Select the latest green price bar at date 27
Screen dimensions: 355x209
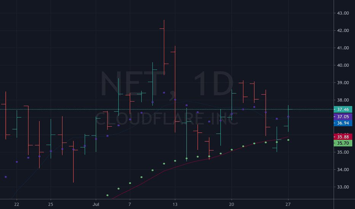tap(288, 119)
